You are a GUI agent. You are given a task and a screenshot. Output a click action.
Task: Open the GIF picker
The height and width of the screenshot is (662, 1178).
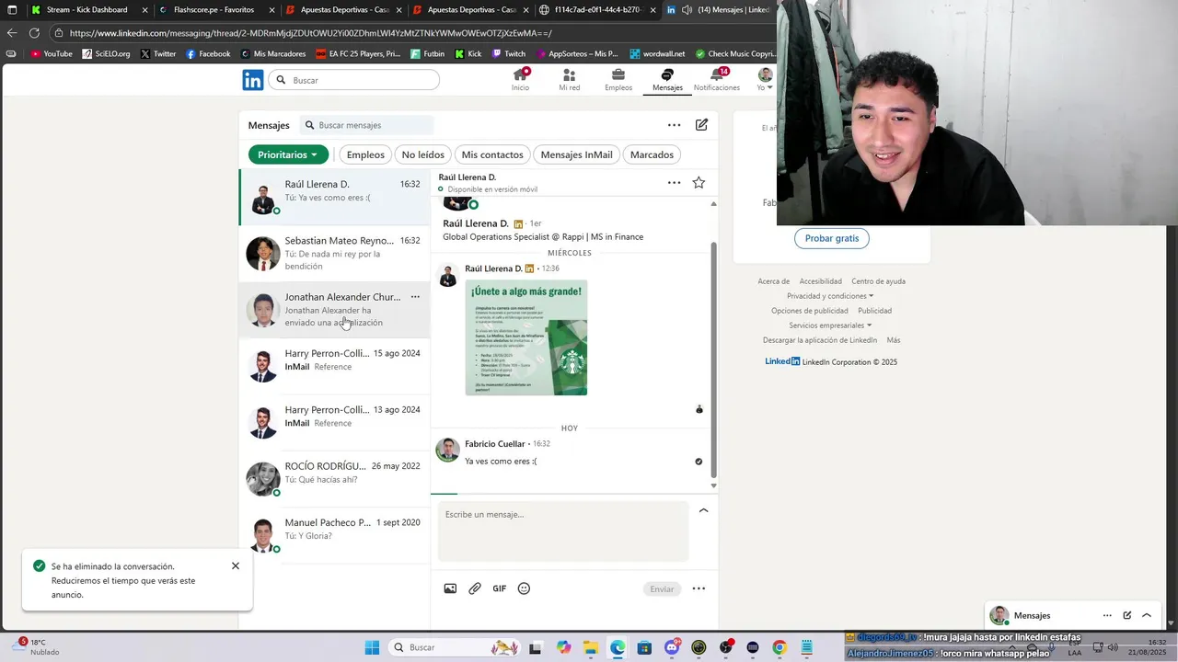499,588
